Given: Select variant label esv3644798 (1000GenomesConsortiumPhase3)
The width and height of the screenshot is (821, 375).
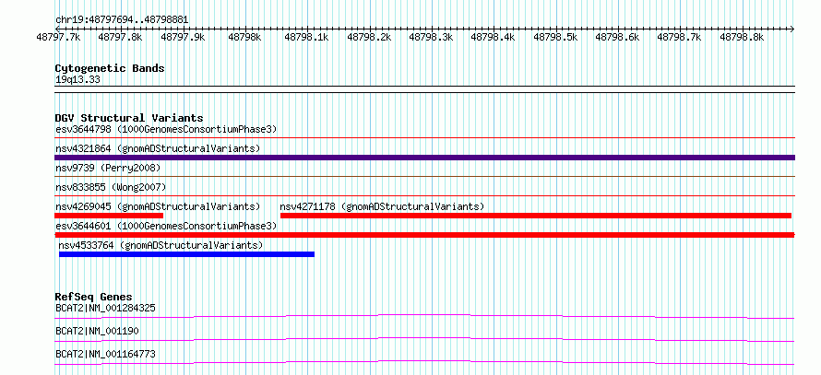Looking at the screenshot, I should tap(166, 129).
